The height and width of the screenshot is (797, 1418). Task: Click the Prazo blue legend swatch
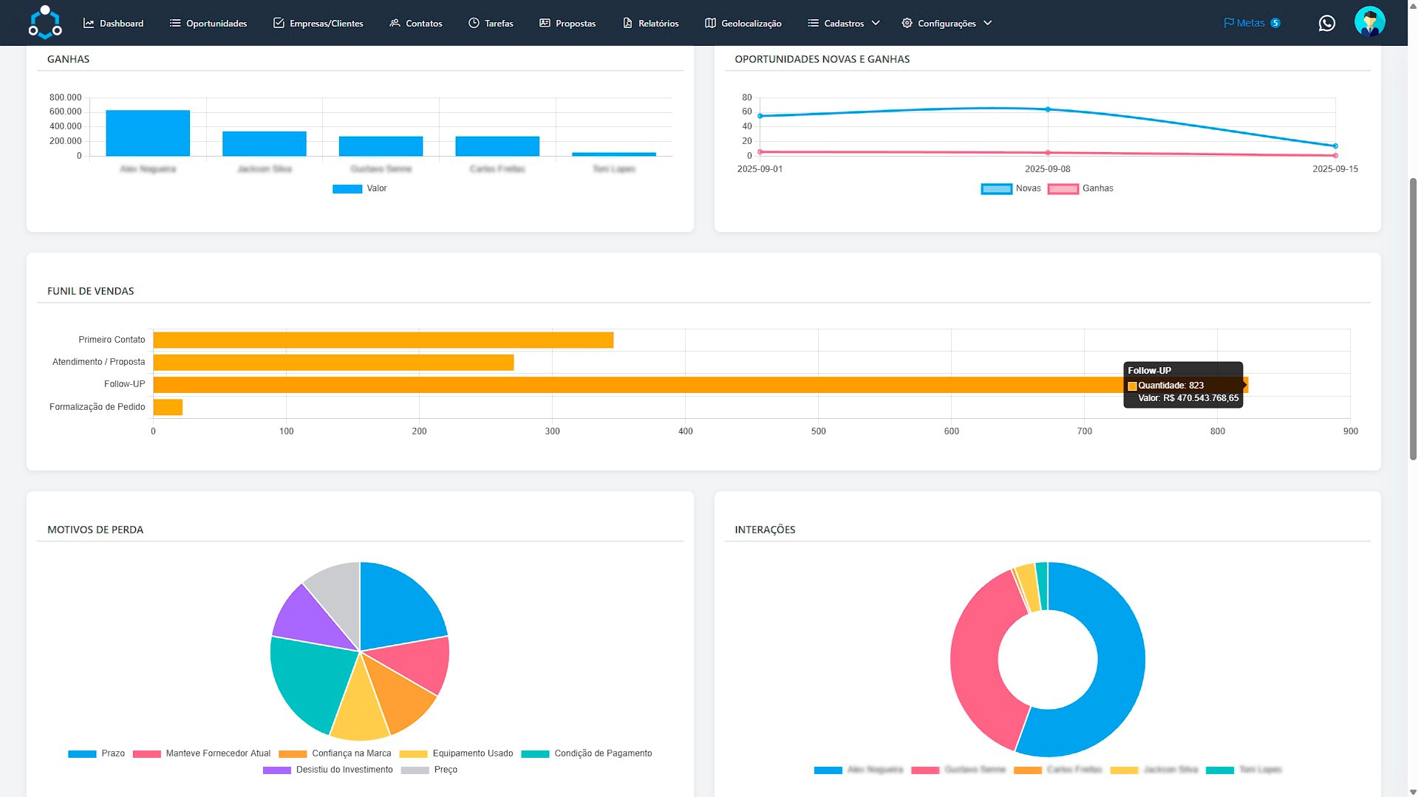(82, 753)
